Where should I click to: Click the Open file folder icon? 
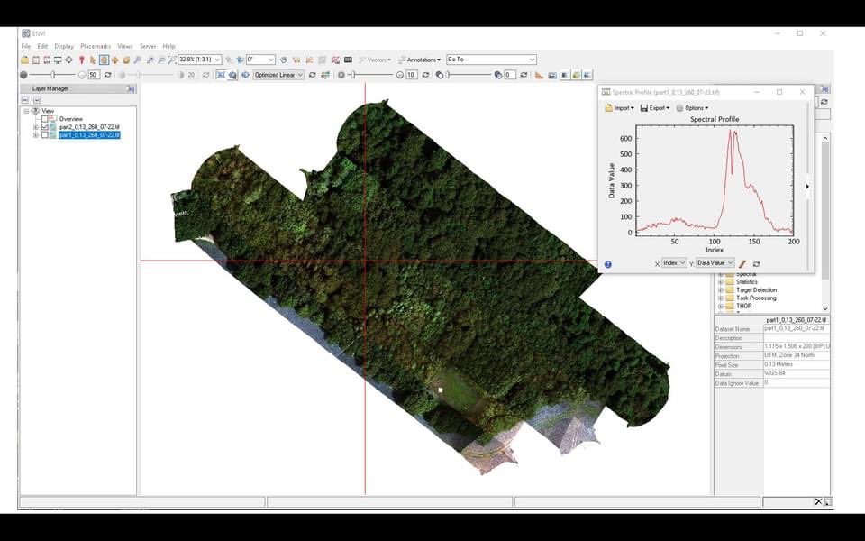tap(25, 60)
